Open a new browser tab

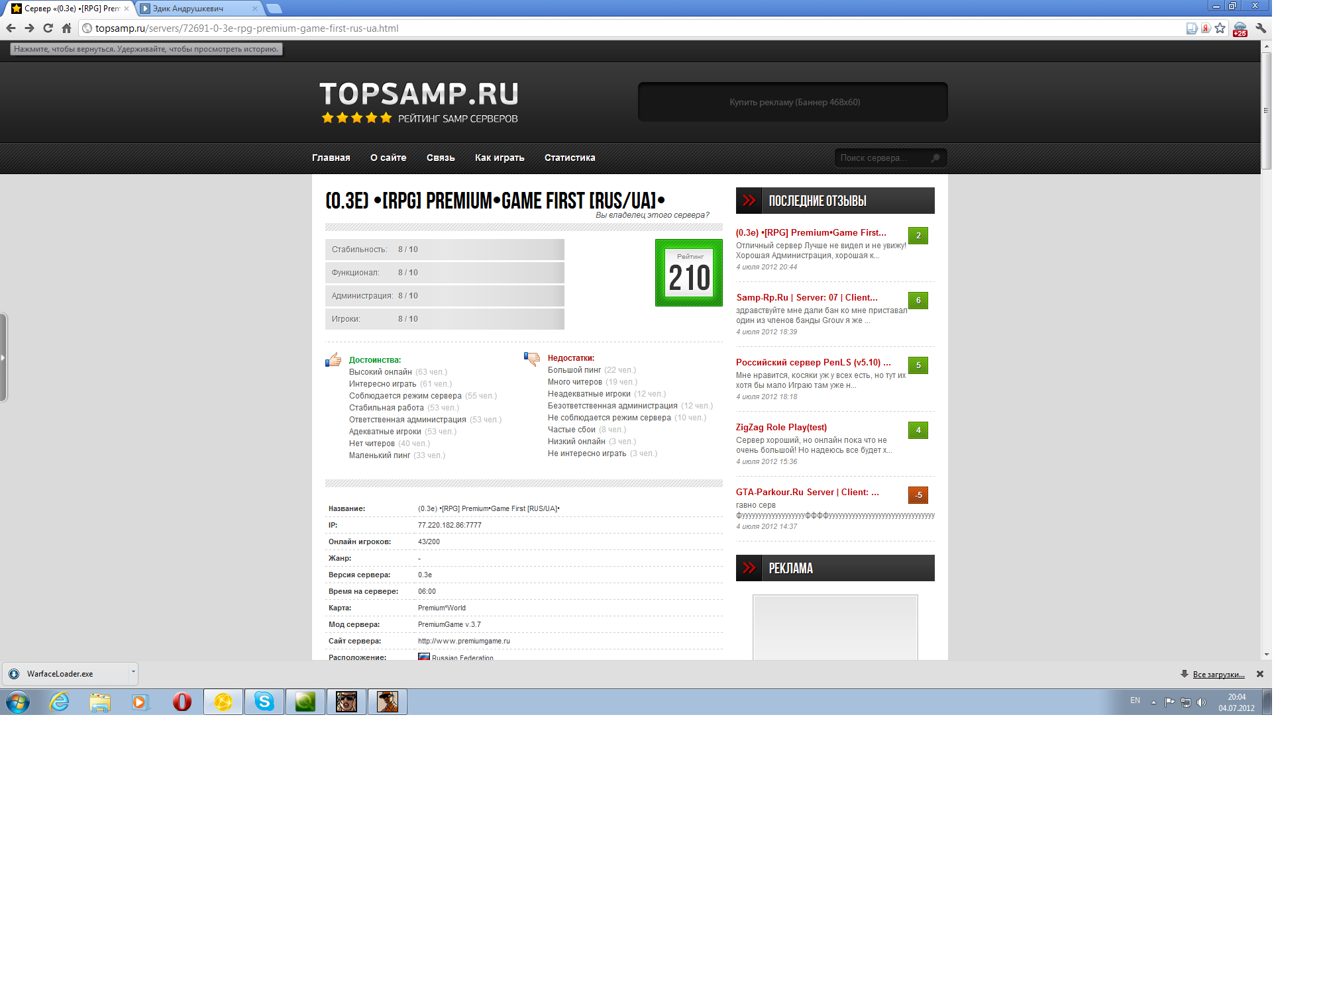coord(274,9)
